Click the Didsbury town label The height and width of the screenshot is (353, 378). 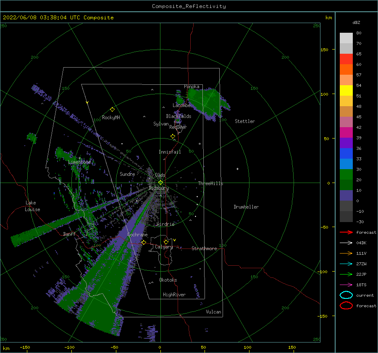(x=158, y=188)
